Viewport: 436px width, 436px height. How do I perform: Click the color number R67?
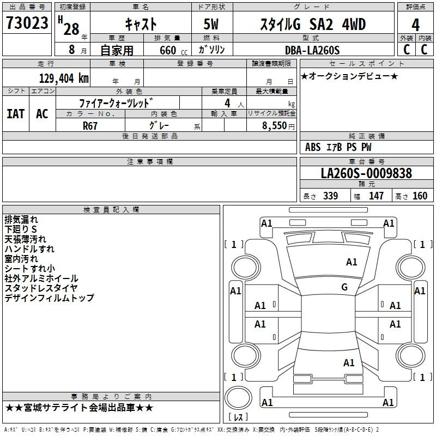point(90,126)
